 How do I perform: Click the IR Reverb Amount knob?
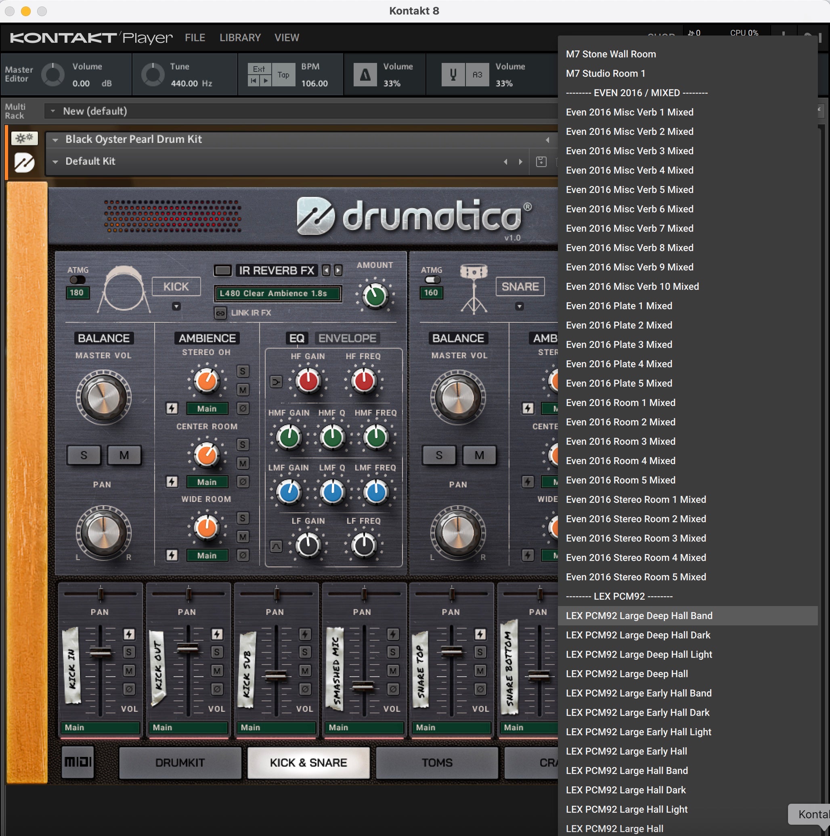(375, 296)
